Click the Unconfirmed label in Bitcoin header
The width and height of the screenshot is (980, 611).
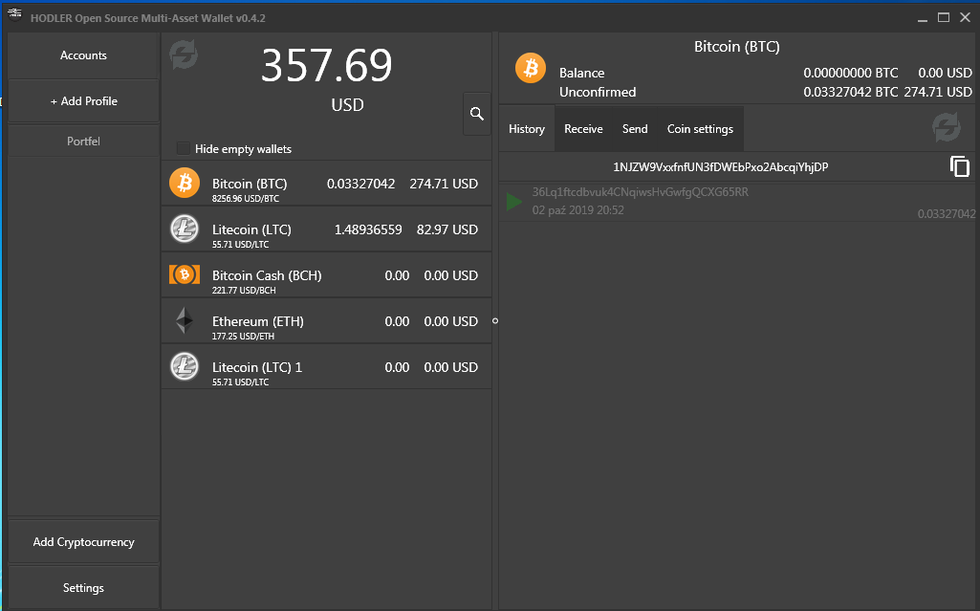coord(598,92)
